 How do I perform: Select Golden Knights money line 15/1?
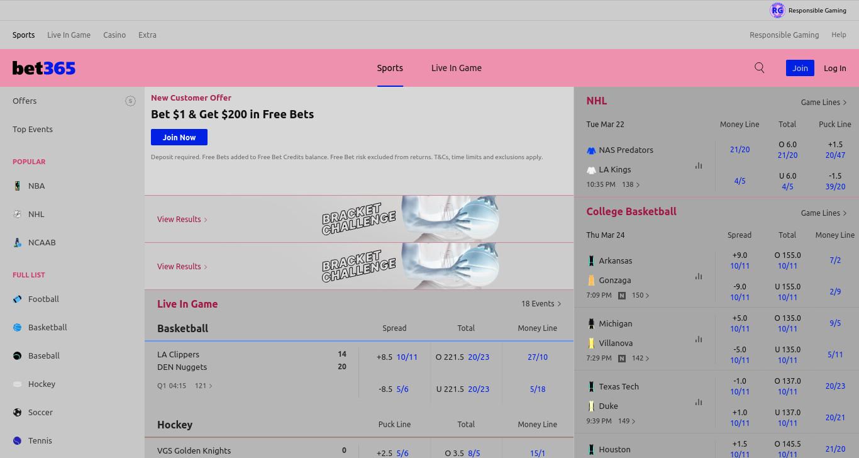point(538,453)
